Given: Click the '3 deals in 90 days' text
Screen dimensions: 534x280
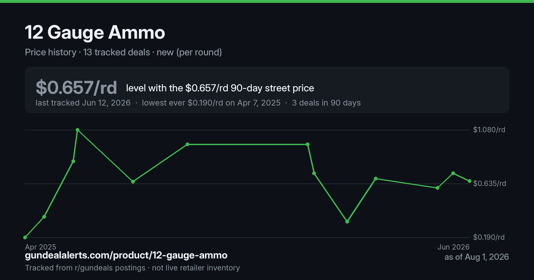Looking at the screenshot, I should click(326, 103).
